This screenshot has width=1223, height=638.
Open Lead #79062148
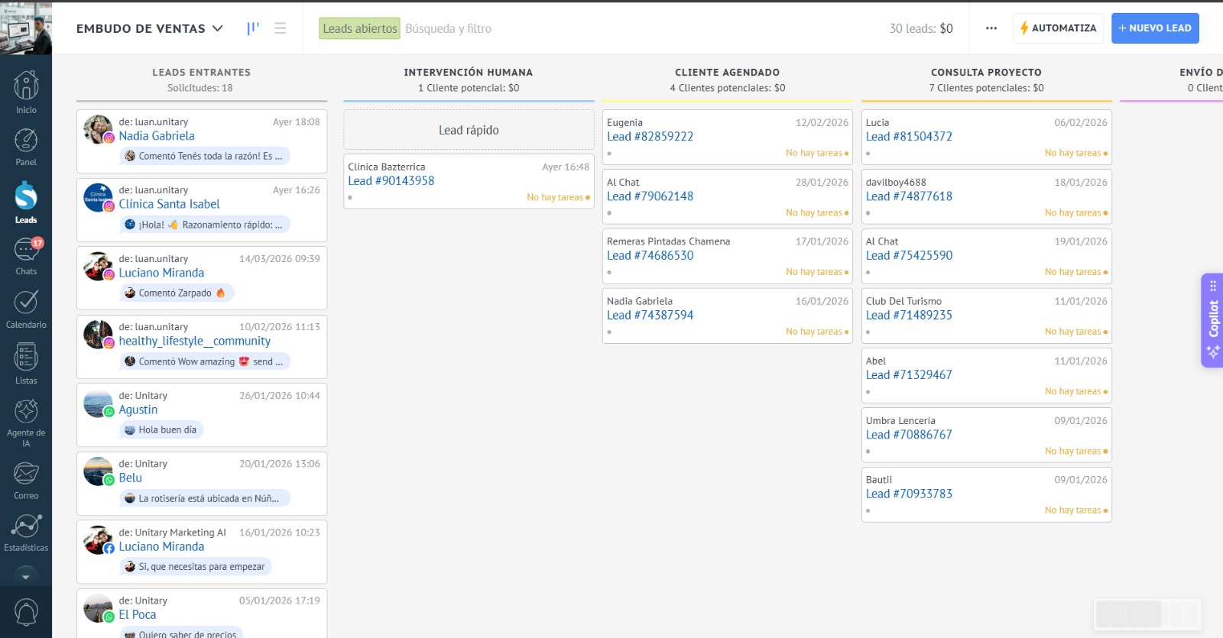click(650, 196)
